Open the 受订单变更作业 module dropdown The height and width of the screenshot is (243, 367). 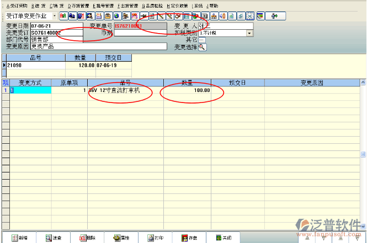[54, 16]
